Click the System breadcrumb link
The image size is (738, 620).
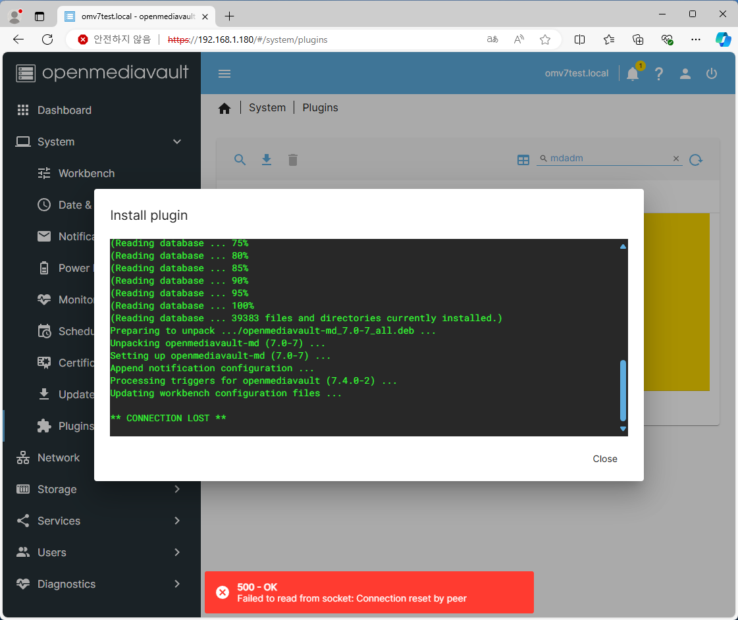click(267, 108)
